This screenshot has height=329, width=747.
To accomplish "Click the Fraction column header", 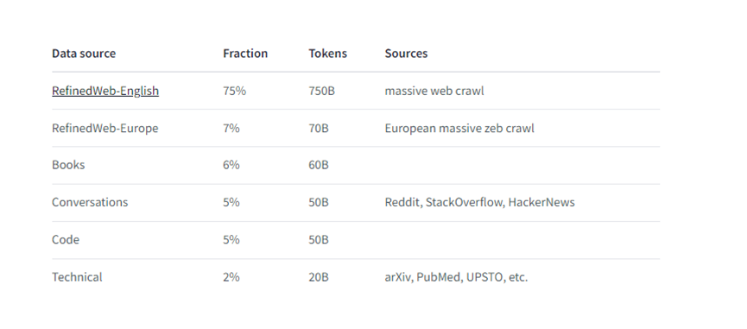I will (x=245, y=54).
